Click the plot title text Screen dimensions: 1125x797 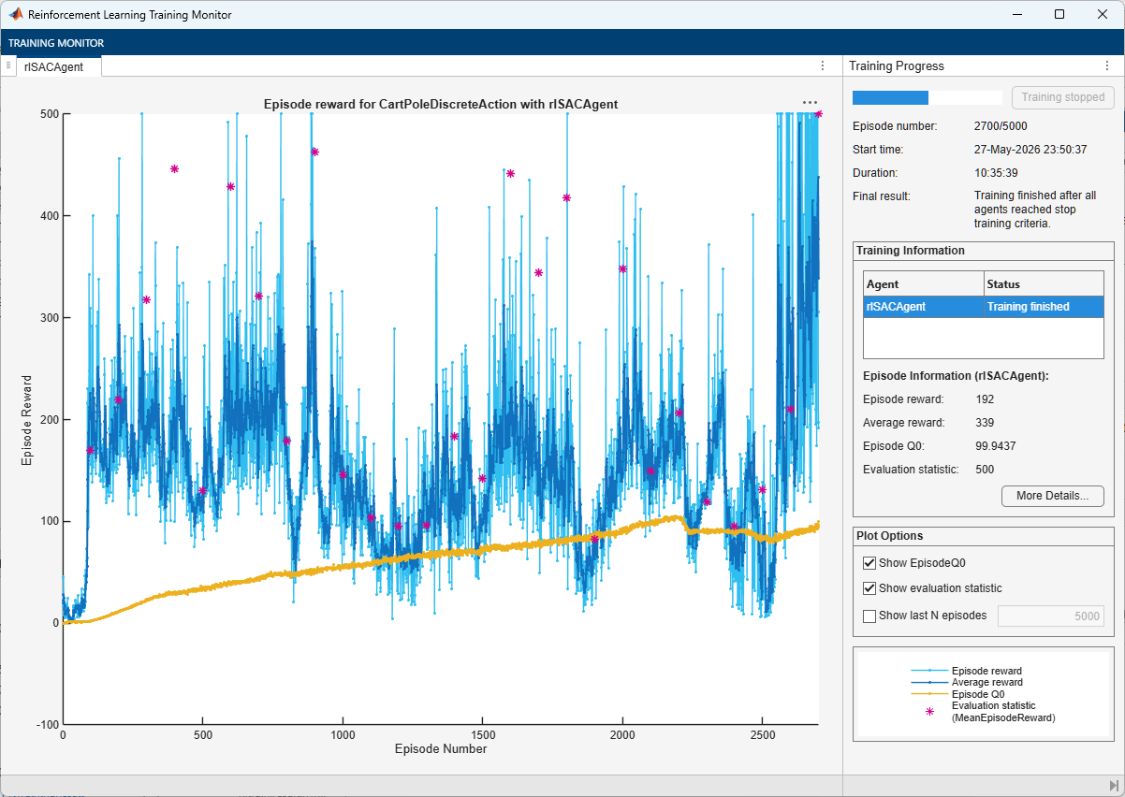[441, 104]
